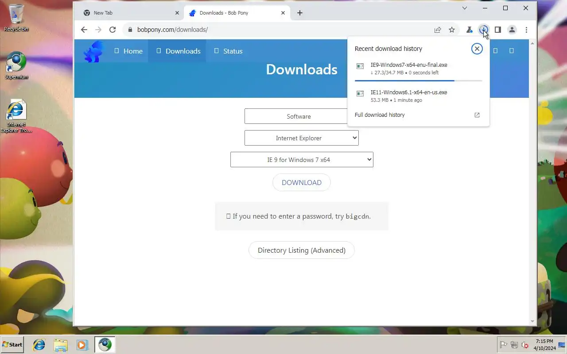The width and height of the screenshot is (567, 354).
Task: Open the Recycle Bin desktop icon
Action: (x=16, y=18)
